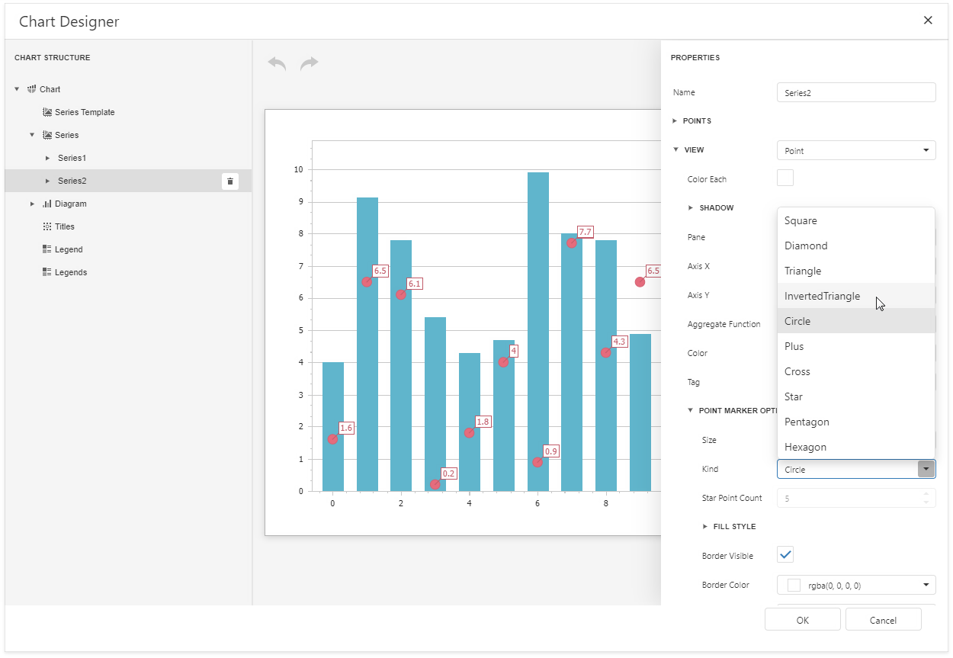Click the Series Template icon
Viewport: 953px width, 658px height.
tap(47, 112)
